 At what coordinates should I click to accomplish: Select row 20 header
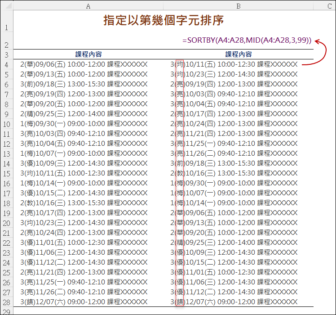(x=7, y=223)
